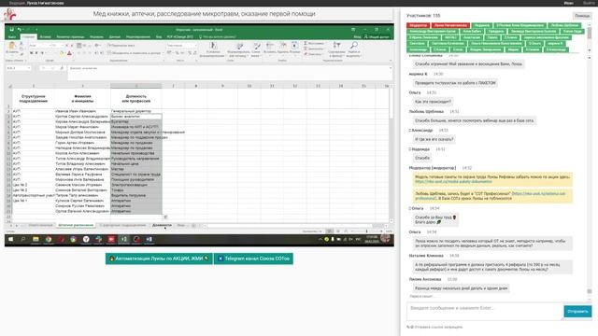Select cell Генеральный директор
This screenshot has height=336, width=598.
[136, 111]
